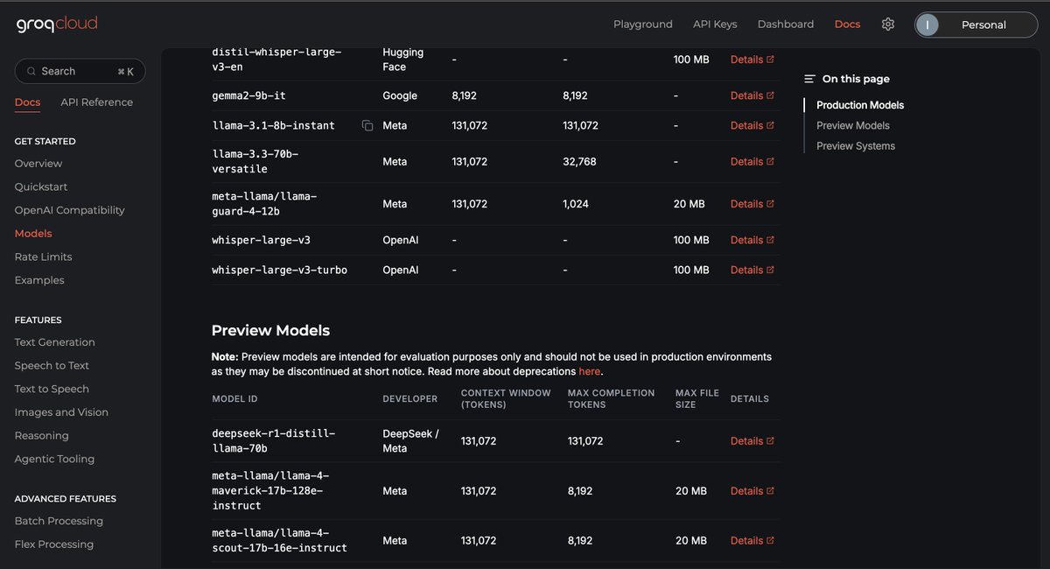Open Overview in sidebar
1050x569 pixels.
[38, 164]
